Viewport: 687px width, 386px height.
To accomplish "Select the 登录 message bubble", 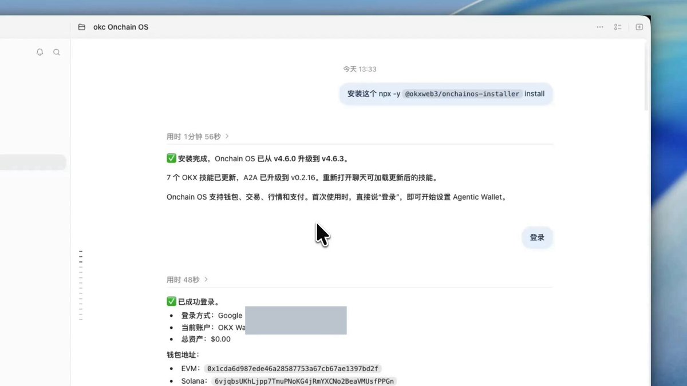I will 537,237.
